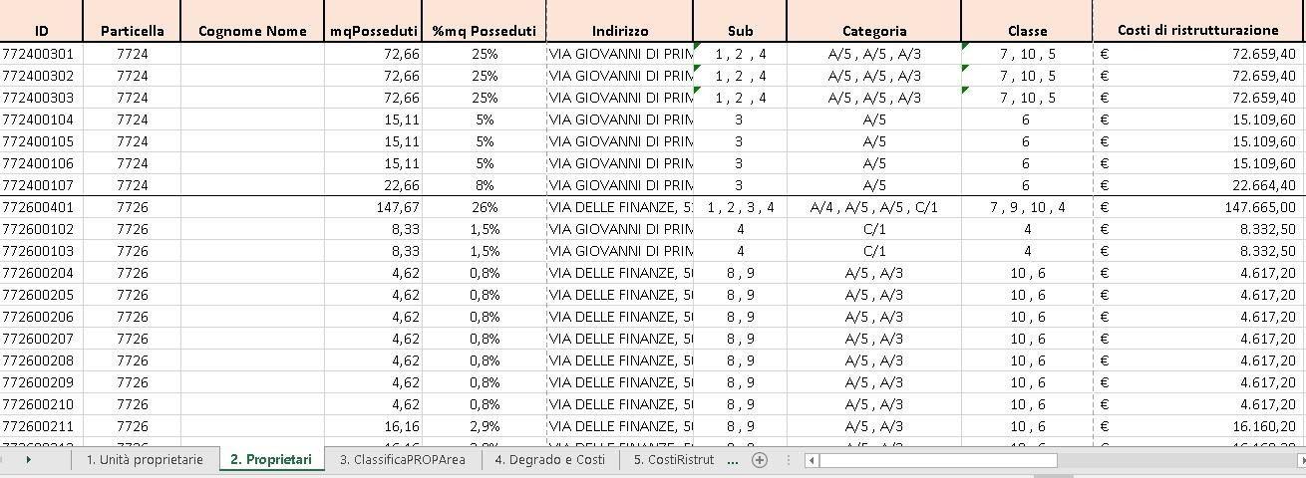The width and height of the screenshot is (1306, 478).
Task: Open the 4. Degrado e Costi tab
Action: 549,460
